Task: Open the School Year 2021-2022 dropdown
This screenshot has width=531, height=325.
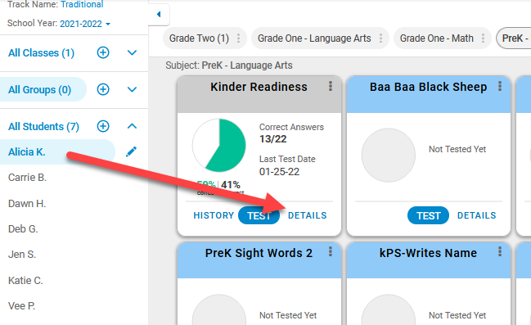Action: click(85, 24)
